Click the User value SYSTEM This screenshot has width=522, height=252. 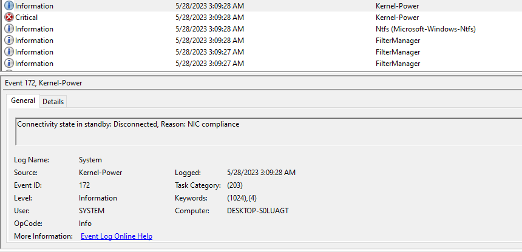pyautogui.click(x=92, y=211)
